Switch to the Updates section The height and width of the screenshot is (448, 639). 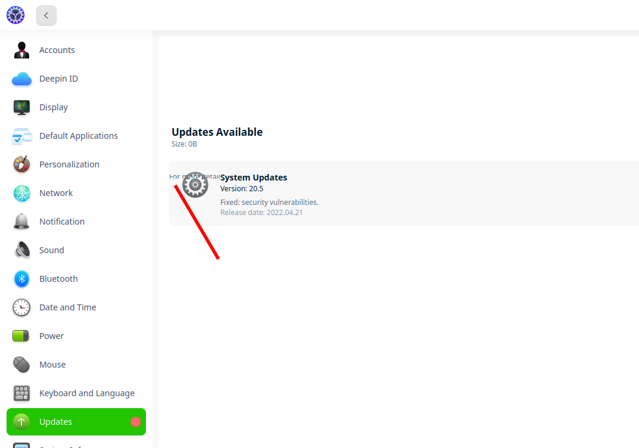55,421
